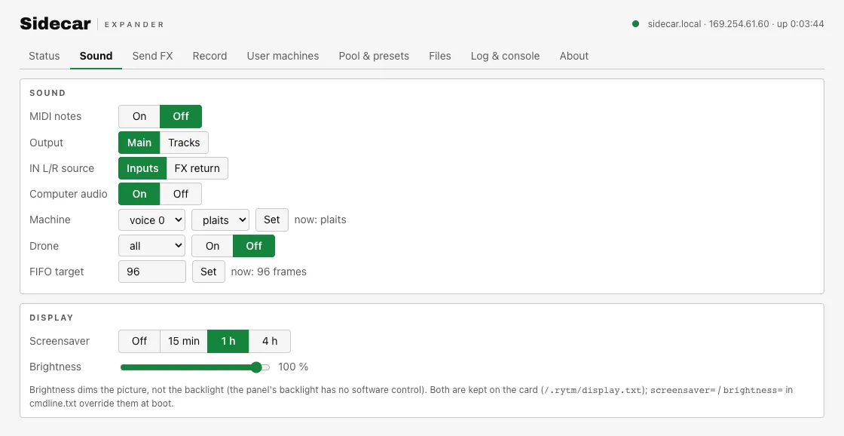
Task: Click the 'MIDI notes' label
Action: click(56, 116)
